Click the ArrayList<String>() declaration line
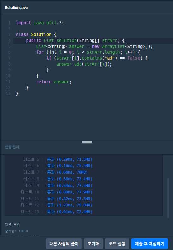The width and height of the screenshot is (173, 250). [94, 46]
